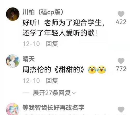Select the comment text 周杰伦的《甜甜的》

53,69
